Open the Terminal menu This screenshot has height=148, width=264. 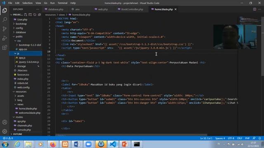62,3
